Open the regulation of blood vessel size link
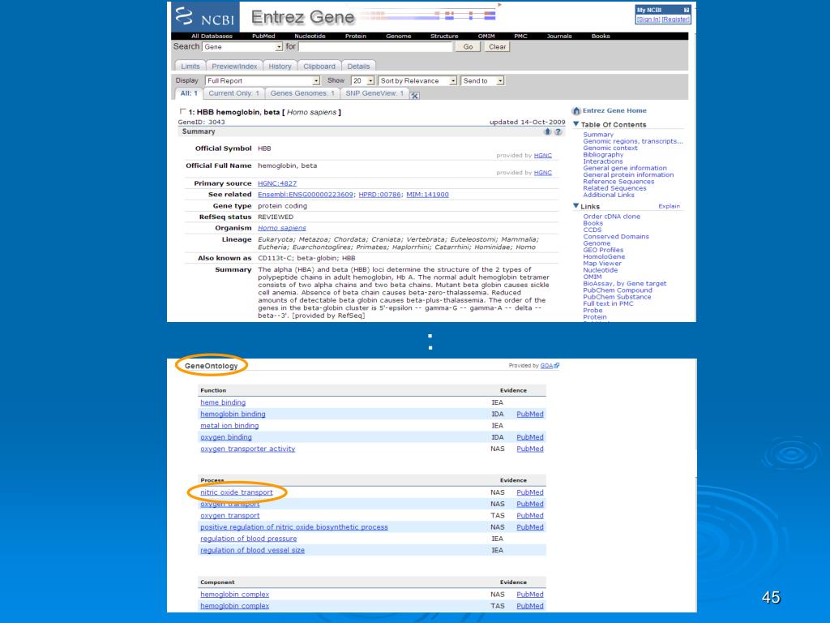Image resolution: width=830 pixels, height=623 pixels. pos(253,551)
